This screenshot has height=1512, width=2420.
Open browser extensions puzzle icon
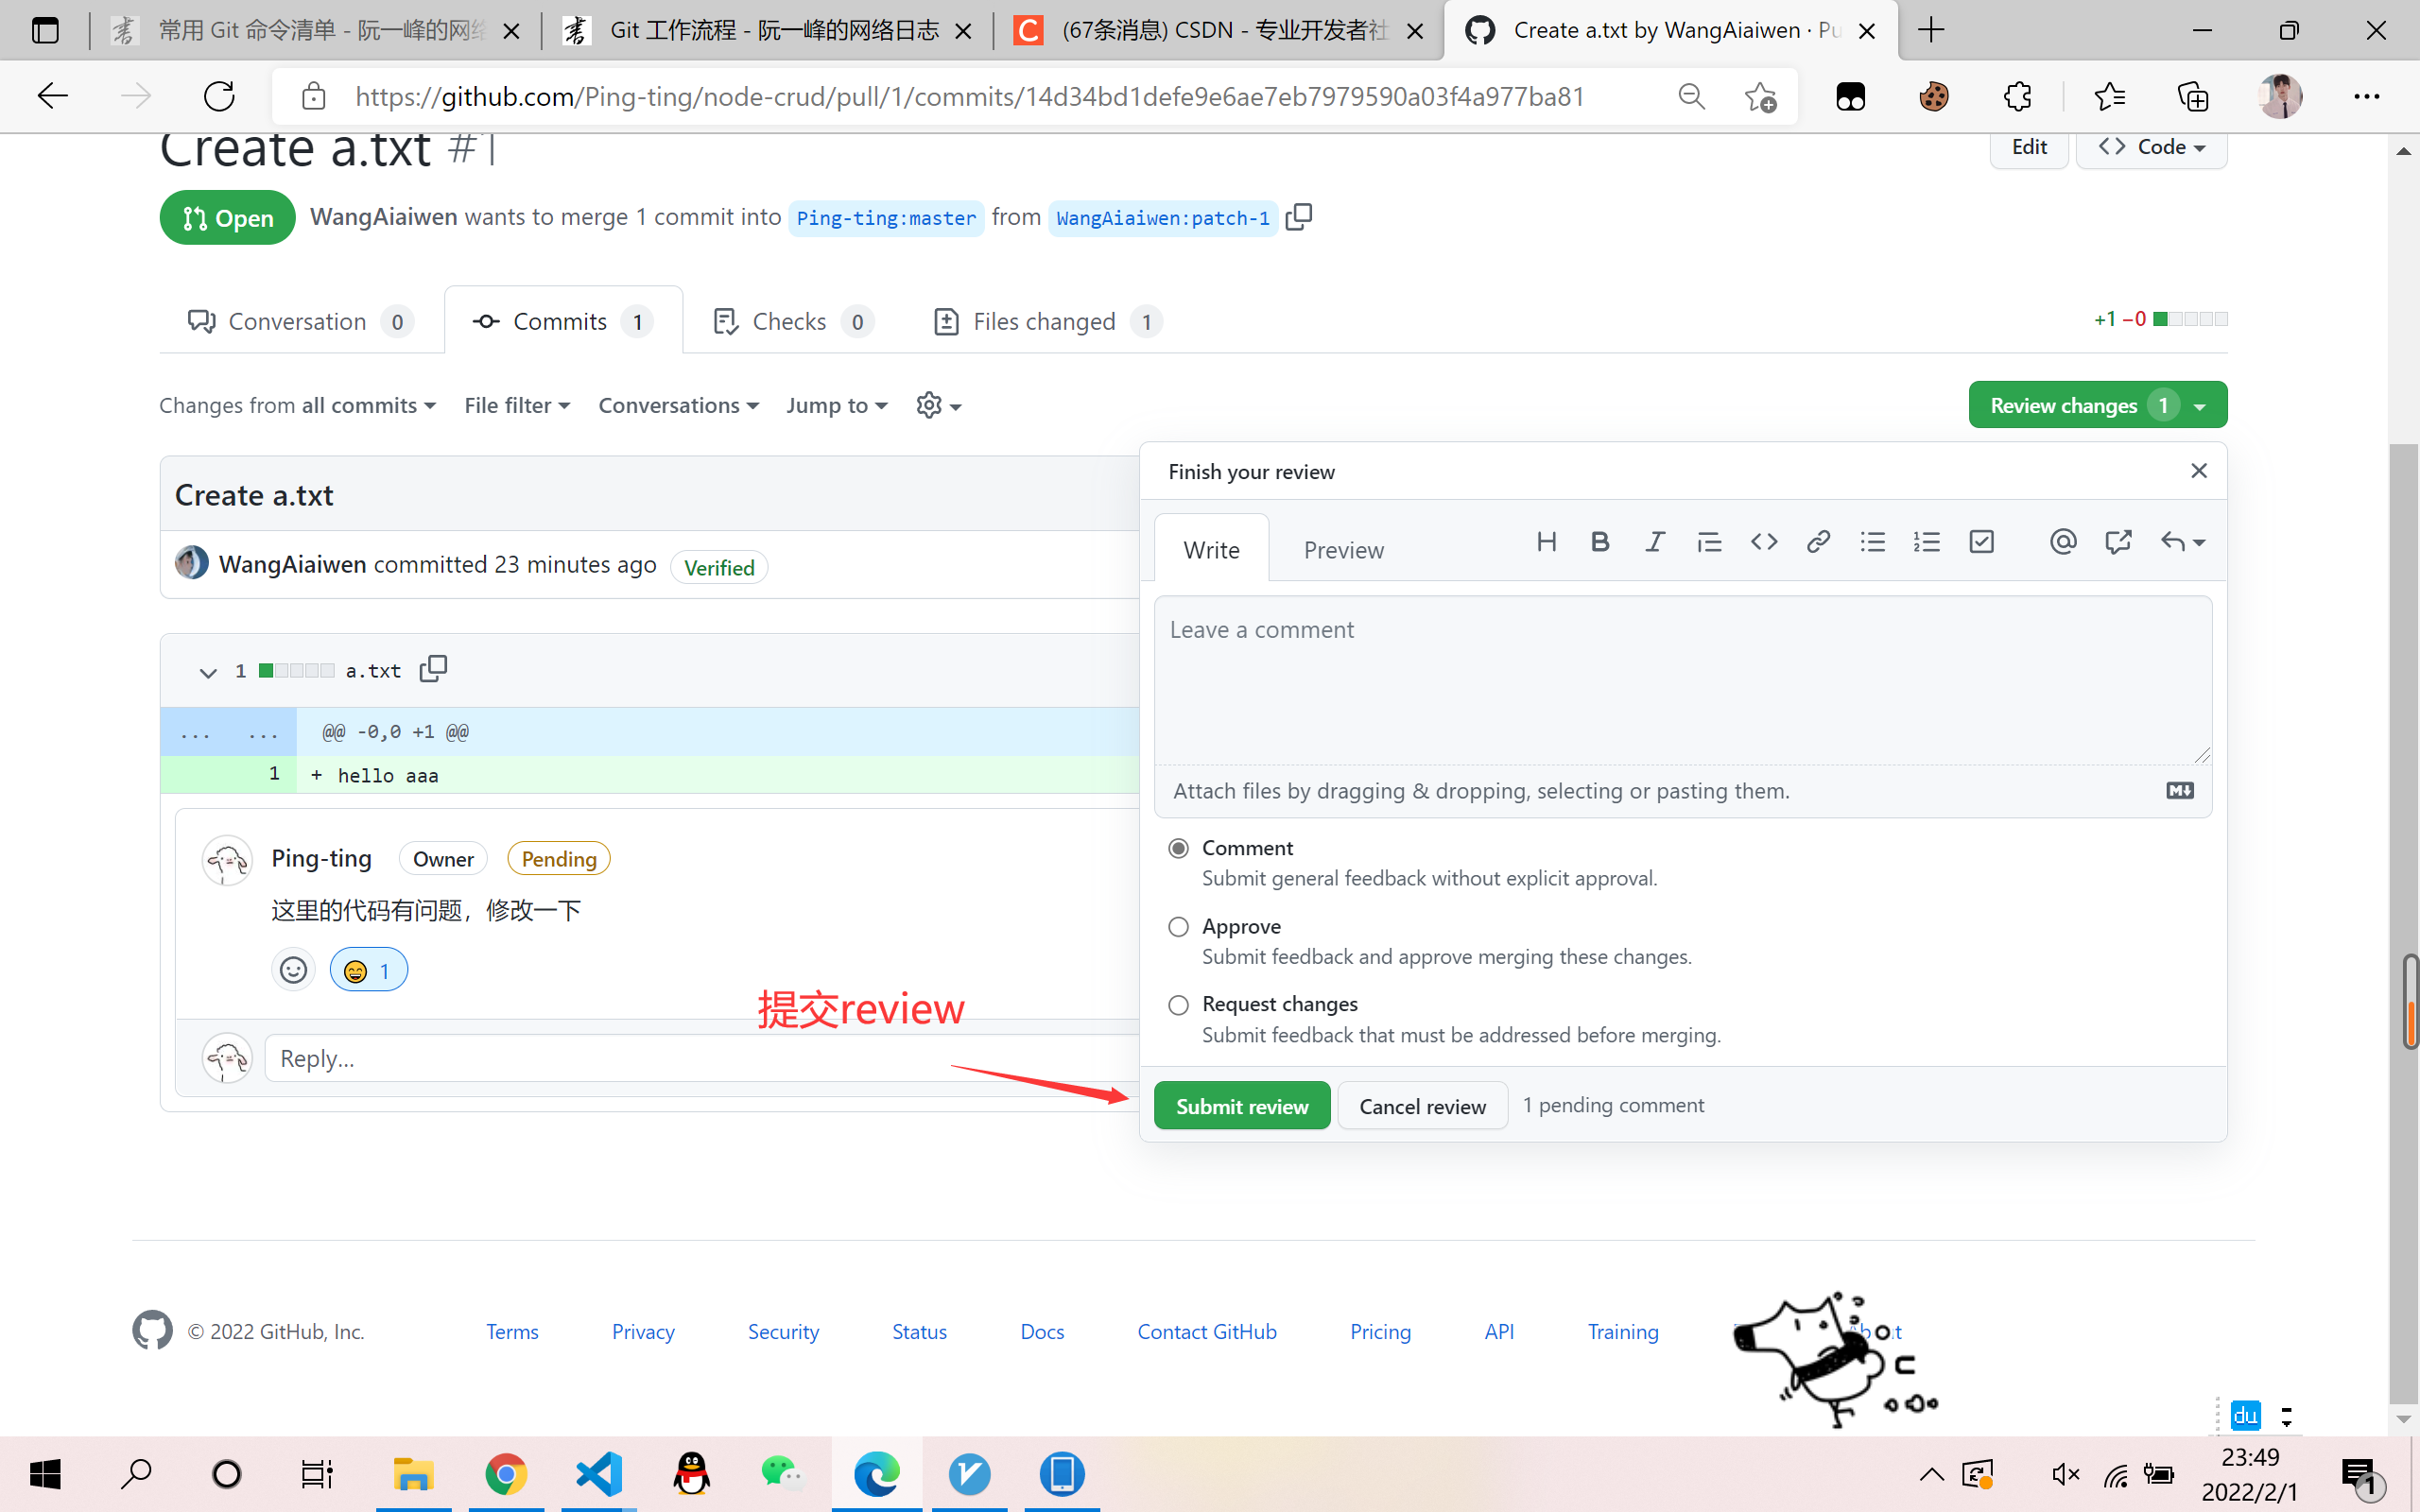tap(2017, 97)
